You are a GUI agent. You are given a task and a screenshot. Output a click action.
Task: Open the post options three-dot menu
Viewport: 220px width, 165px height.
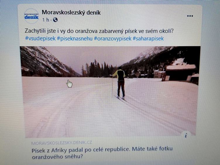pos(190,16)
